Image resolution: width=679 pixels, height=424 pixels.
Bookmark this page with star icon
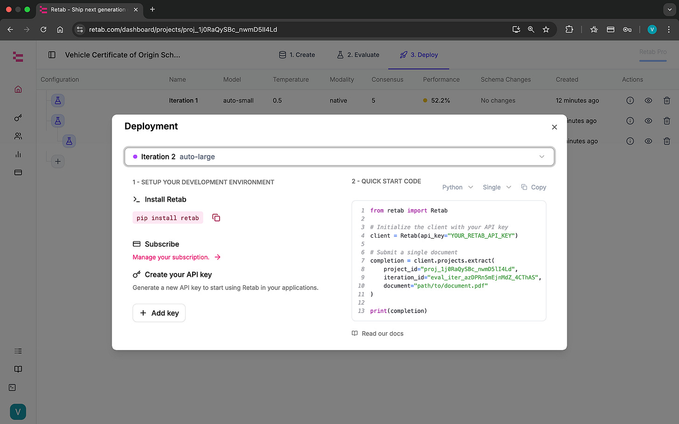pyautogui.click(x=546, y=29)
